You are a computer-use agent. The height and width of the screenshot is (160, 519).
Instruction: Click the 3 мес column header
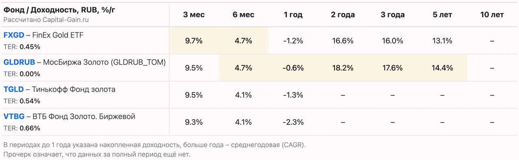194,15
